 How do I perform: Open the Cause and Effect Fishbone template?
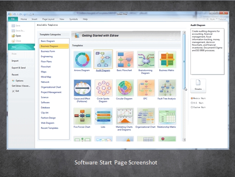click(x=82, y=88)
